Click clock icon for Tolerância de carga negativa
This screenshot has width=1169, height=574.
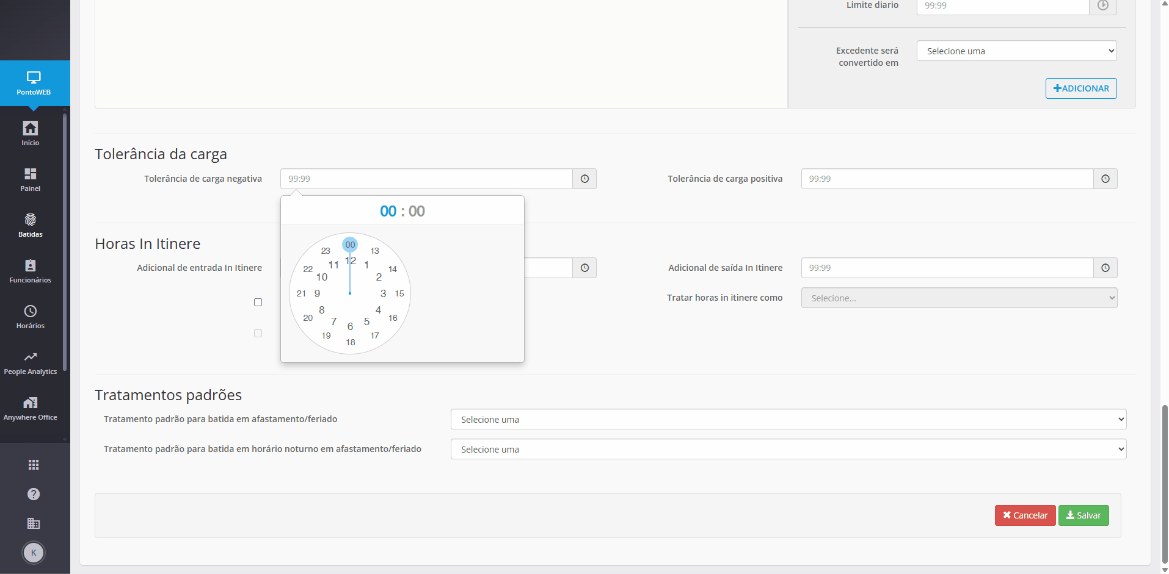pyautogui.click(x=584, y=179)
